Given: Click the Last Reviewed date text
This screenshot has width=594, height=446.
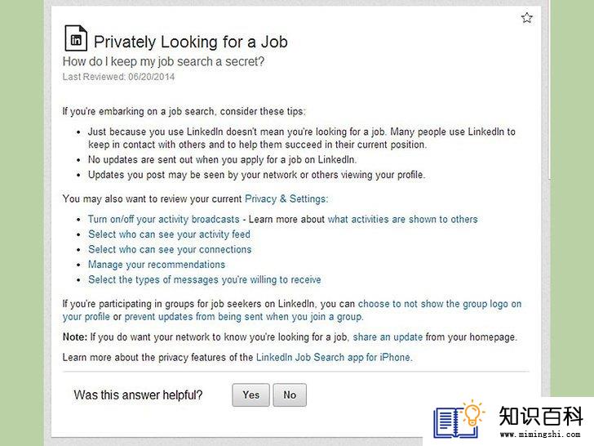Looking at the screenshot, I should (118, 77).
